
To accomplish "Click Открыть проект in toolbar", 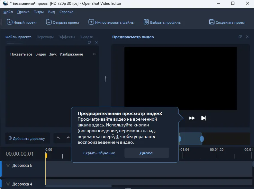I will [x=63, y=22].
